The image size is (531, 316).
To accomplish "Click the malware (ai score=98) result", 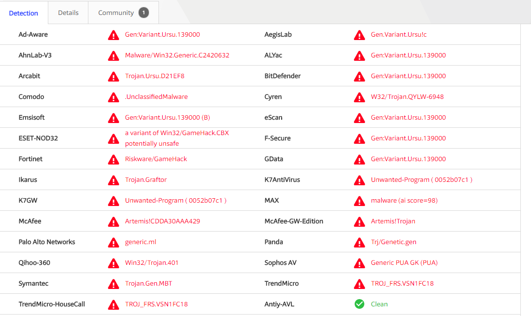I will [x=404, y=201].
